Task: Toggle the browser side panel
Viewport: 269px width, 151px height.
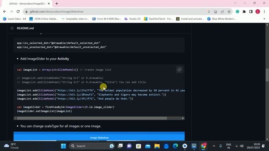Action: coord(251,12)
